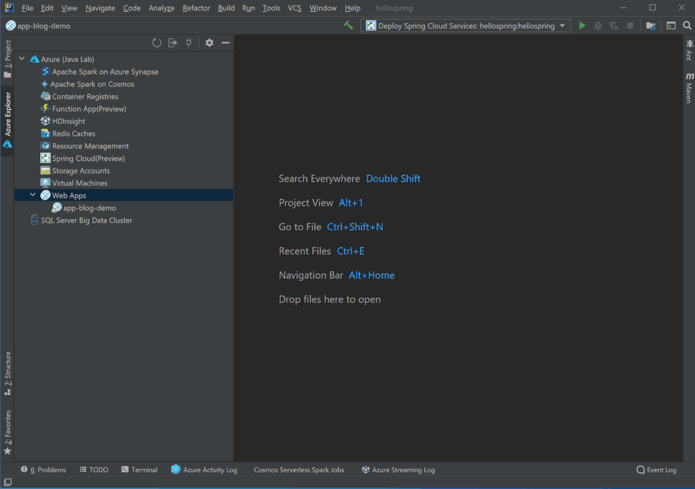Open the Azure Streaming Log tab
Viewport: 695px width, 489px height.
(x=398, y=470)
